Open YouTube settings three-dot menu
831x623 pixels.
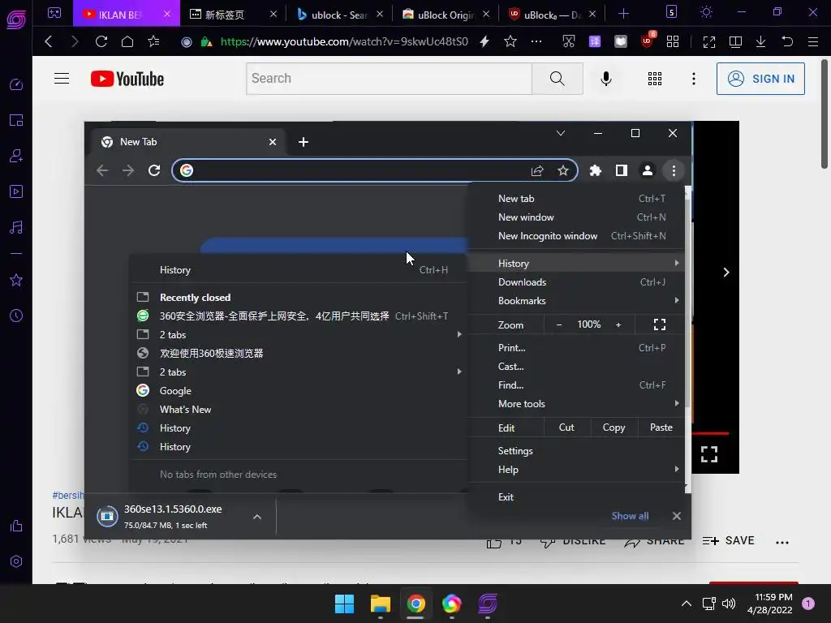(x=693, y=79)
